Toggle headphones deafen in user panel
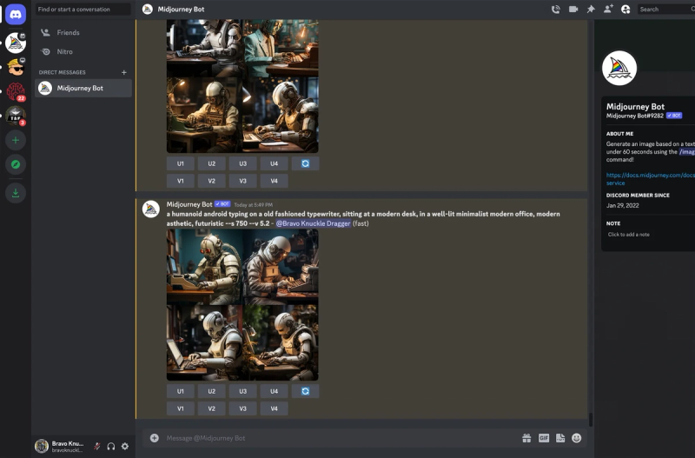Image resolution: width=695 pixels, height=458 pixels. click(111, 446)
